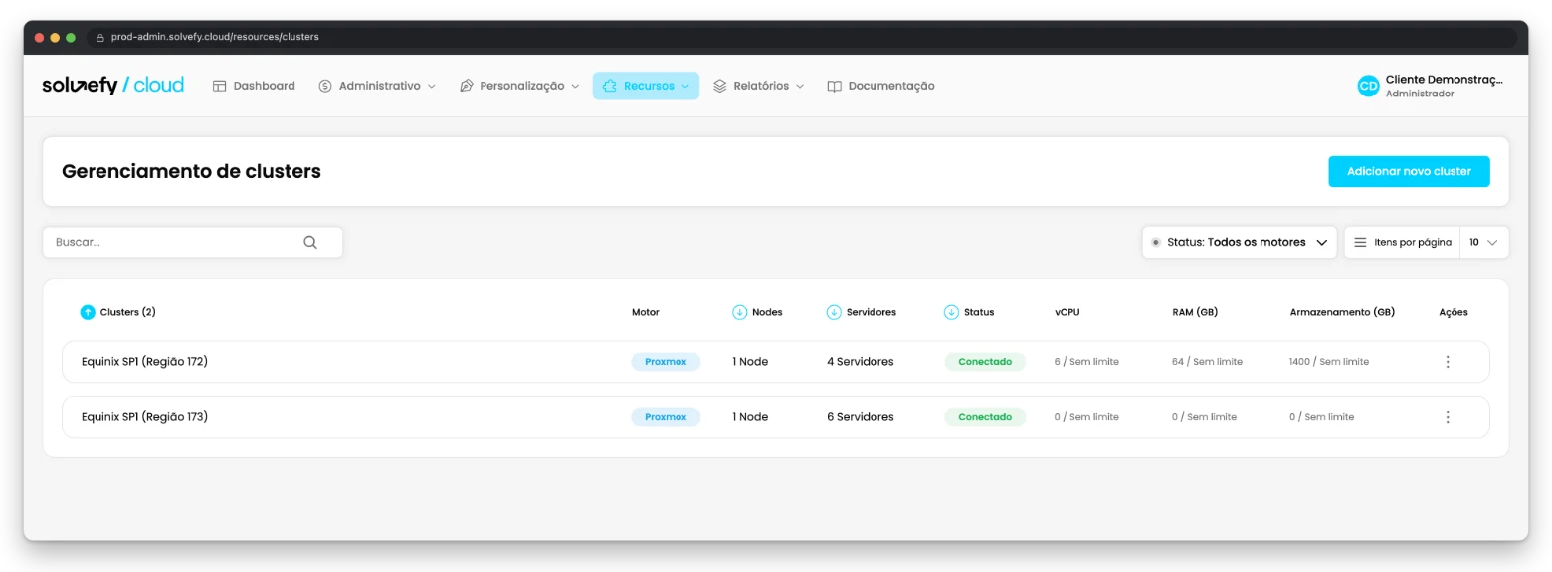Click the 4 Servidores cell
This screenshot has width=1552, height=572.
click(861, 362)
